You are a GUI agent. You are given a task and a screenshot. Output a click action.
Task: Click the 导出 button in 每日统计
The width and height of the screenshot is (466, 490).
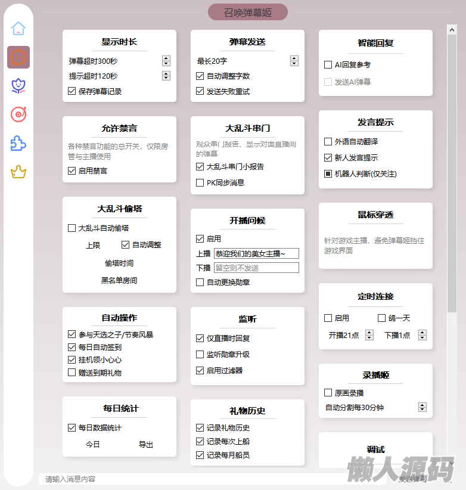pos(146,444)
